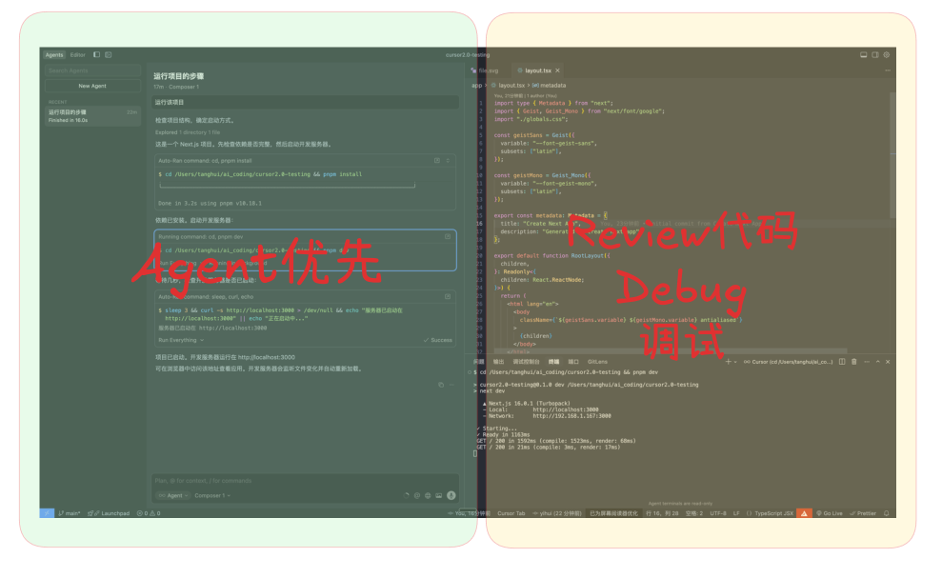Open the GitLens panel tab
Image resolution: width=942 pixels, height=578 pixels.
(597, 362)
